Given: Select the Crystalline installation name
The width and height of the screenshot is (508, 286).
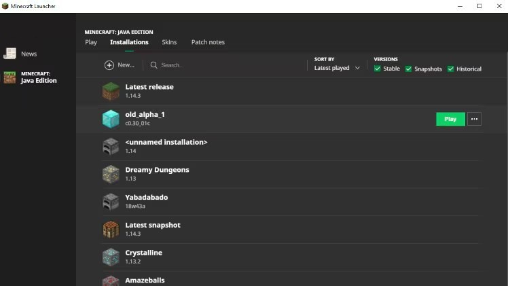Looking at the screenshot, I should [143, 253].
